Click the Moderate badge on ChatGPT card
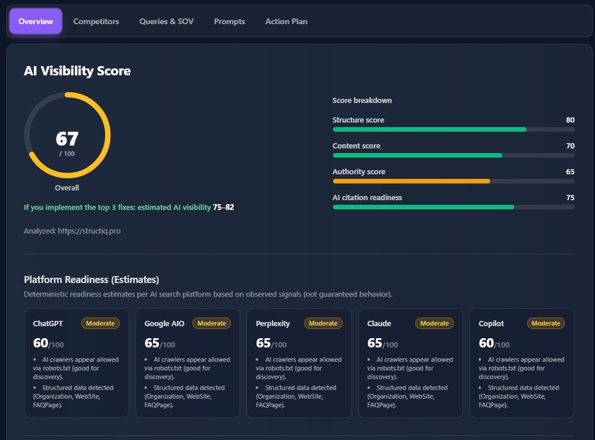This screenshot has height=440, width=595. [x=100, y=323]
